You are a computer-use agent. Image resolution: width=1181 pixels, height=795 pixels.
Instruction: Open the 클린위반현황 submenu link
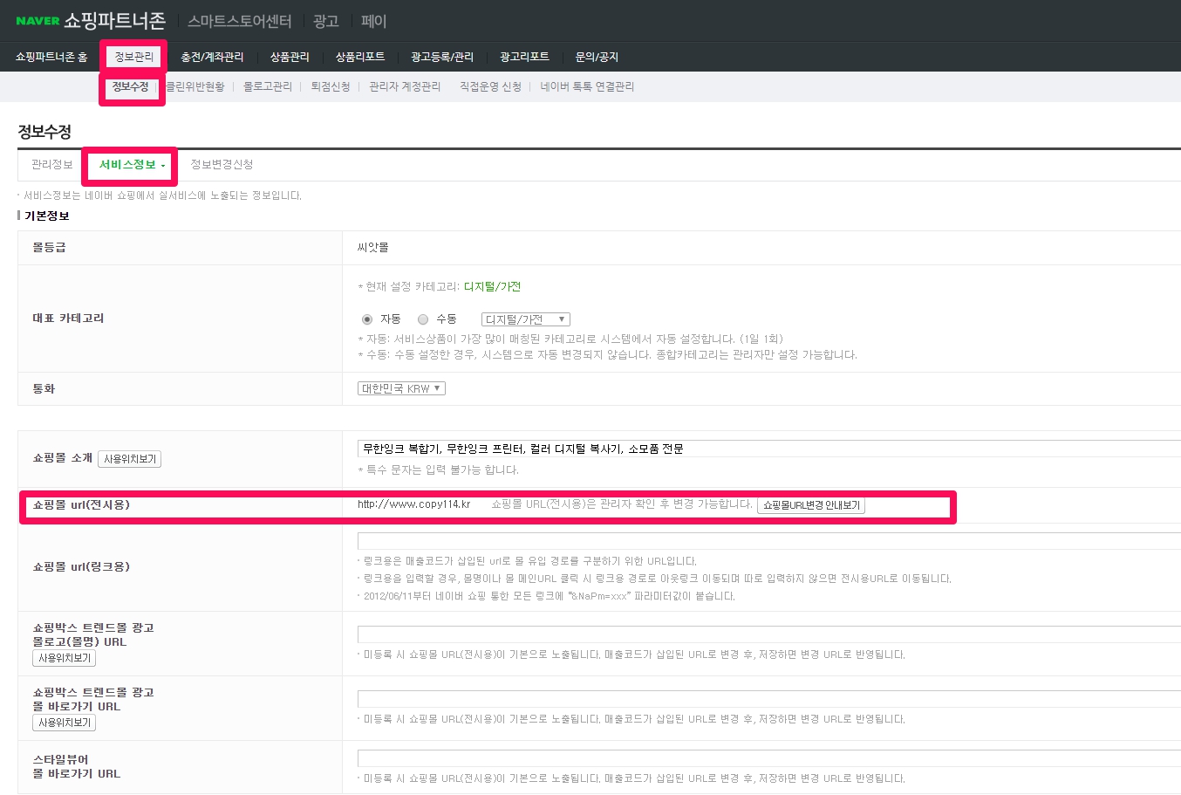coord(195,86)
